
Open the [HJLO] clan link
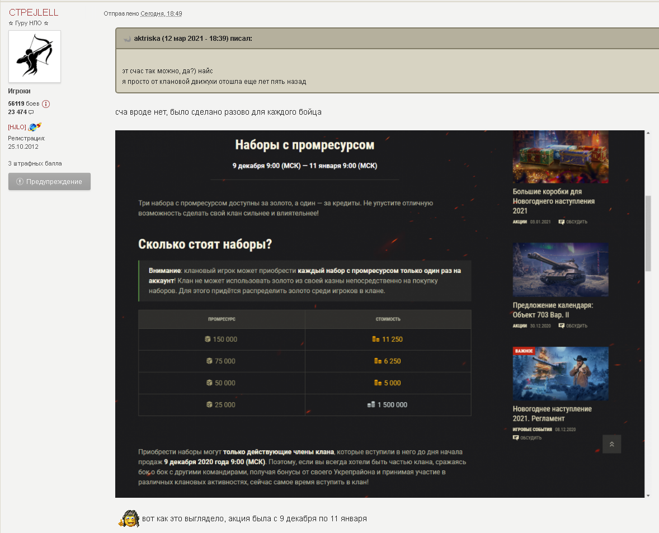tap(17, 127)
